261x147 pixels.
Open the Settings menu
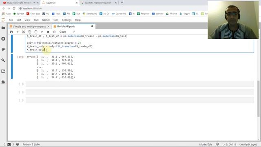[66, 20]
